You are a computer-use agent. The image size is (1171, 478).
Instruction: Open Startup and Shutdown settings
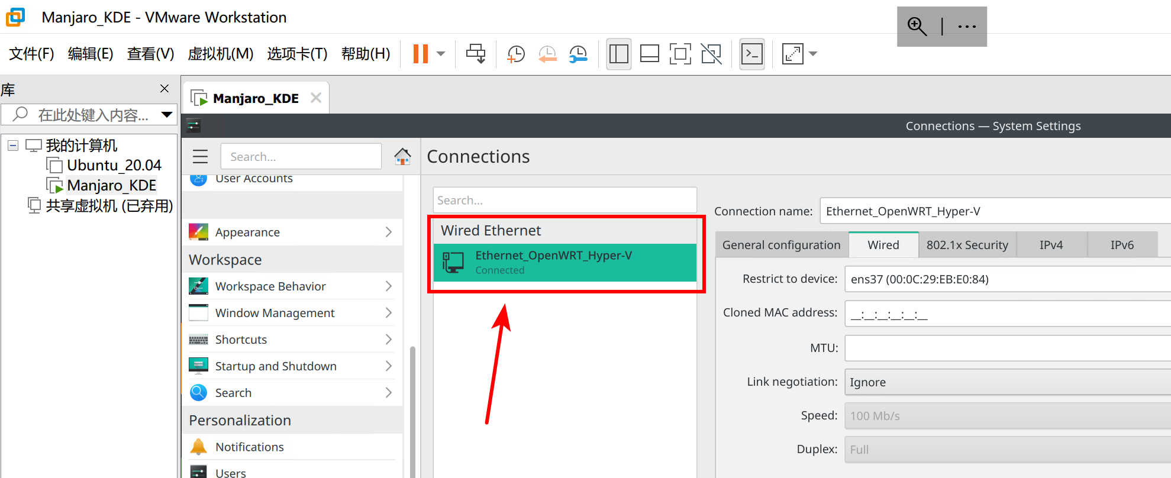(x=292, y=366)
